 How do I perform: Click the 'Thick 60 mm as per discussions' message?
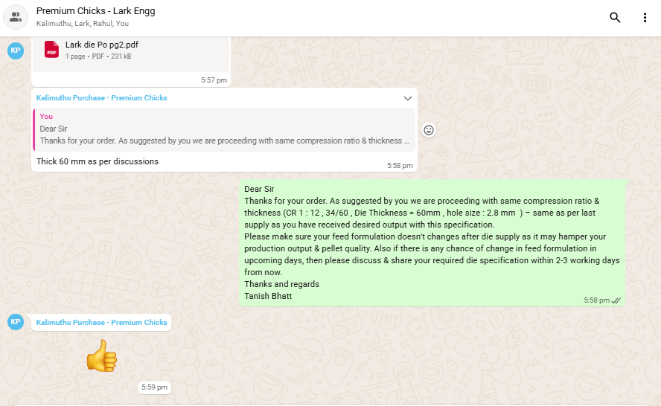(x=98, y=161)
